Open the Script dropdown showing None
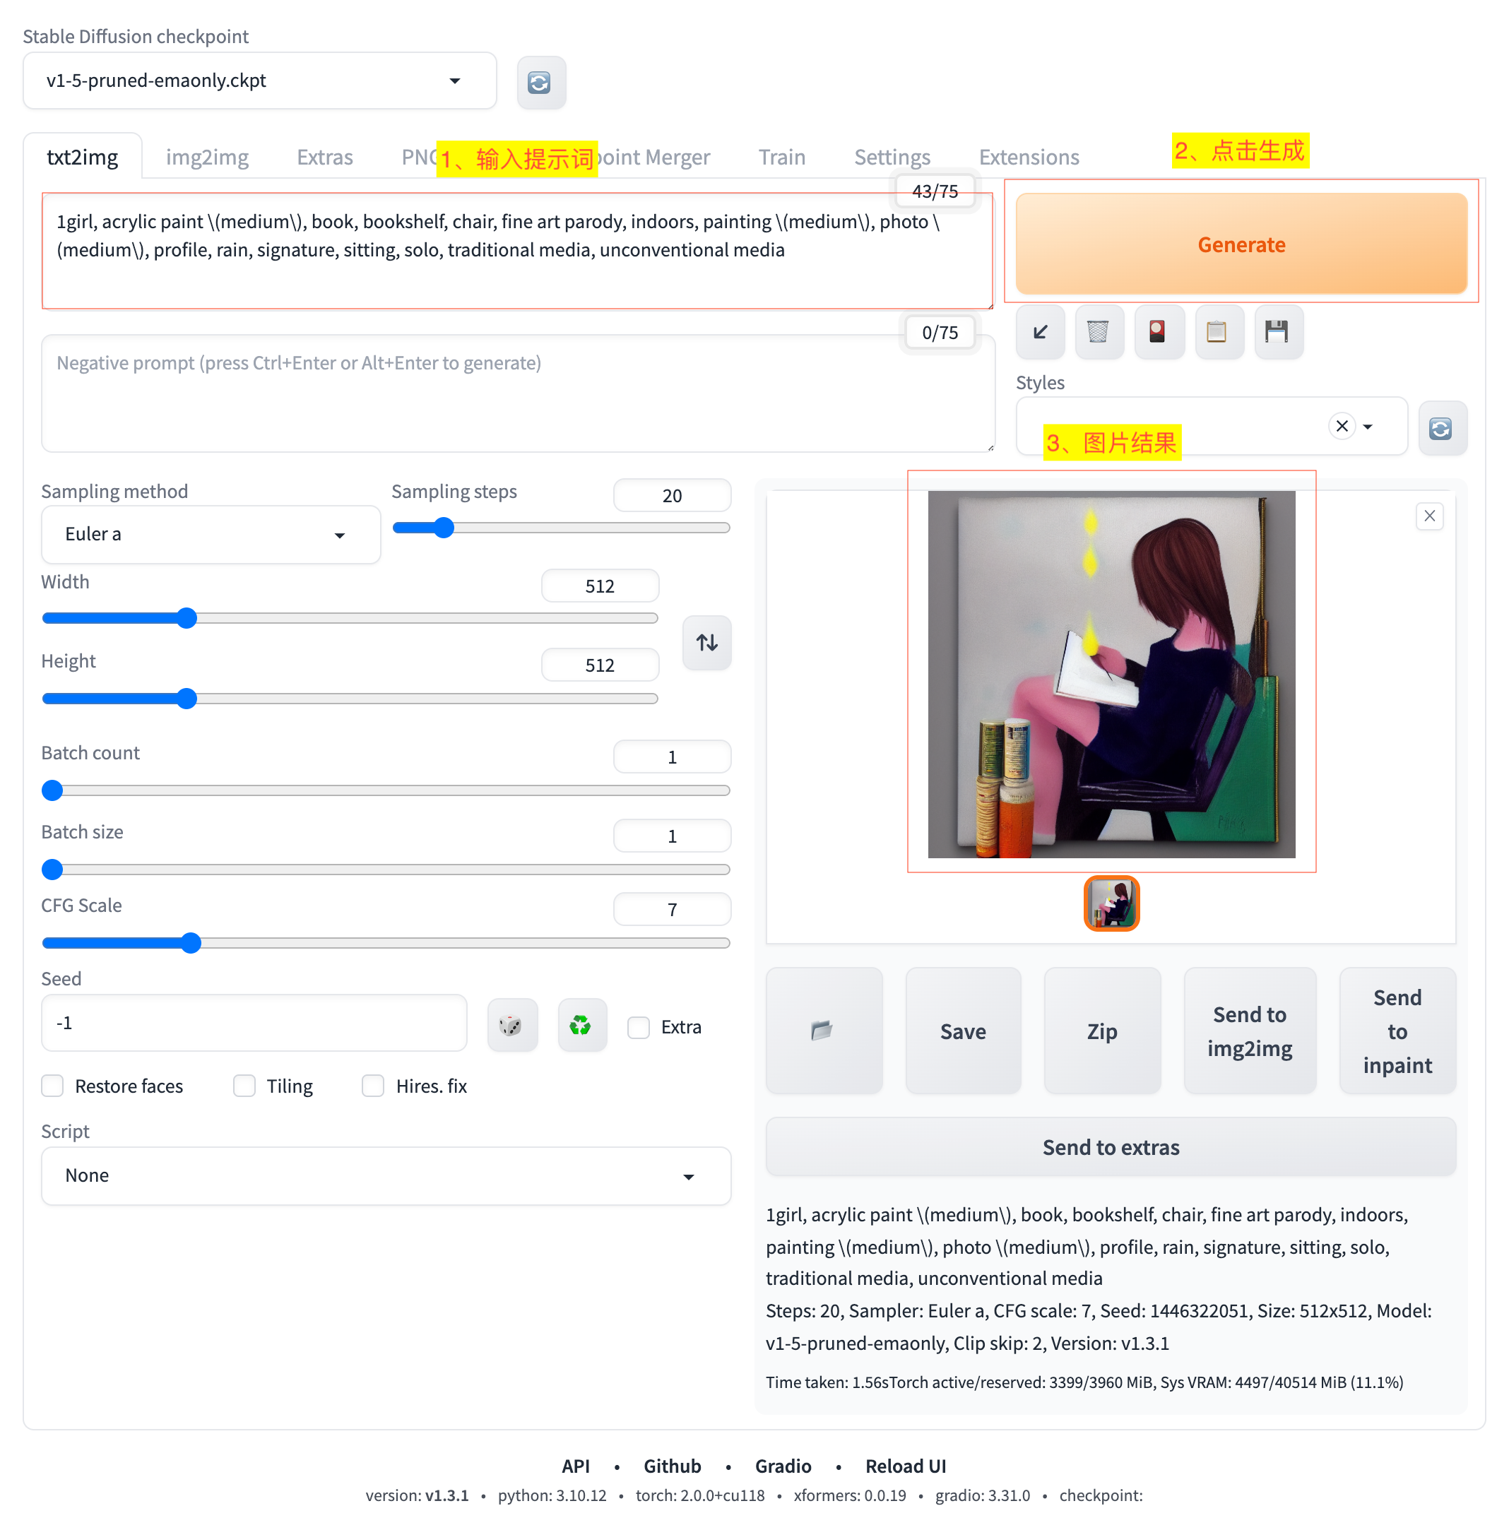The image size is (1509, 1530). pos(386,1176)
